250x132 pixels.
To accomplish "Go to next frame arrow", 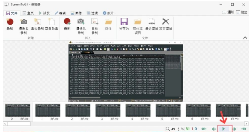I will (234, 129).
